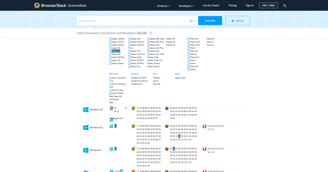This screenshot has width=328, height=172.
Task: Click the phone icon beside Galaxy S20 Ultra
Action: click(x=148, y=39)
